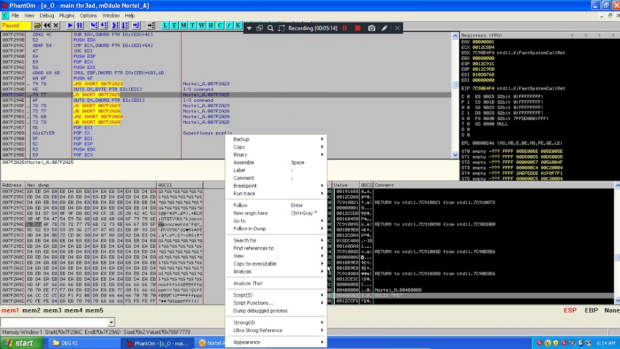
Task: Click Execute till return toolbar icon
Action: pos(136,25)
